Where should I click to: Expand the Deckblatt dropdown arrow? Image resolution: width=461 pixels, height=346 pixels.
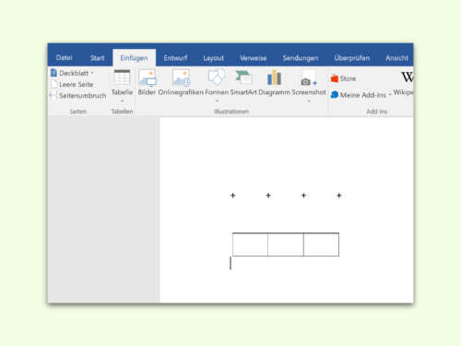92,73
